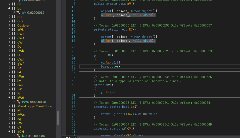Expand the gWP namespace arrow

(10, 63)
